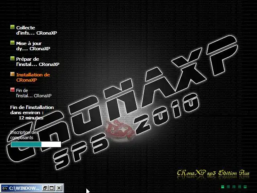Select the 'Fin de l'instal... CRonaXP' step text
The image size is (257, 193).
[34, 93]
